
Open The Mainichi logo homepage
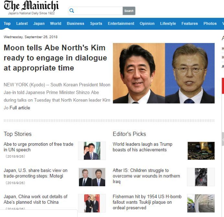(31, 7)
